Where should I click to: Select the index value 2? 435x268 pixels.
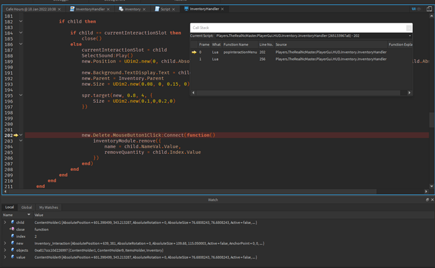(35, 236)
